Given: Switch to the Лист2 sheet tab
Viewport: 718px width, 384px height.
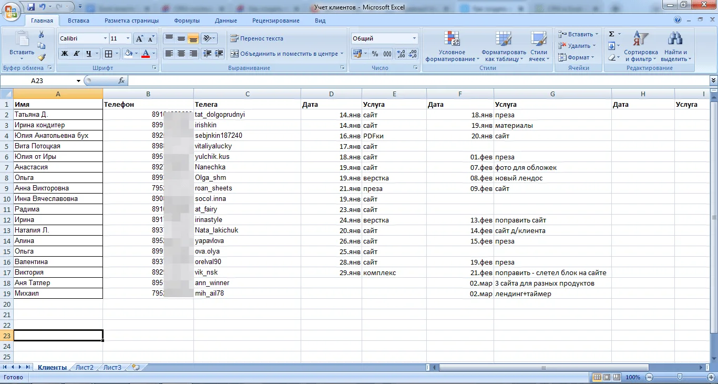Looking at the screenshot, I should click(85, 368).
